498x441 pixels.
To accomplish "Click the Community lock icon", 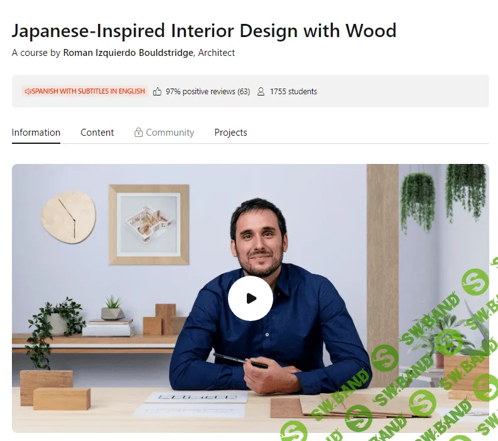I will point(139,132).
